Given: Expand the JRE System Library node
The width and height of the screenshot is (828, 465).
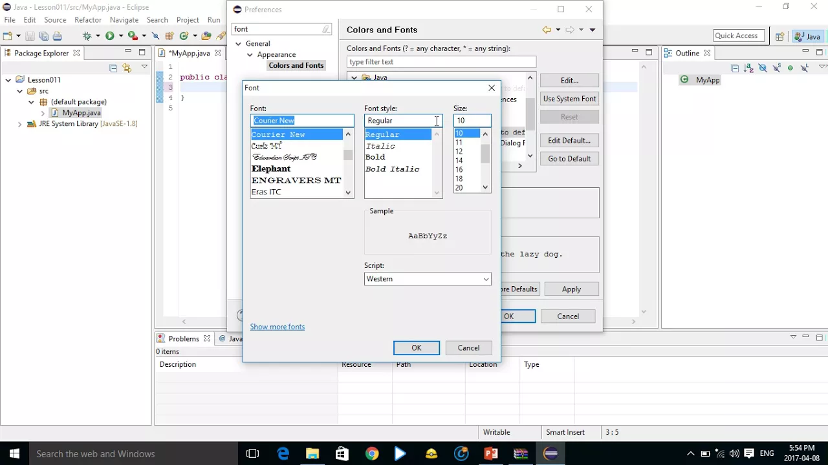Looking at the screenshot, I should (x=20, y=124).
